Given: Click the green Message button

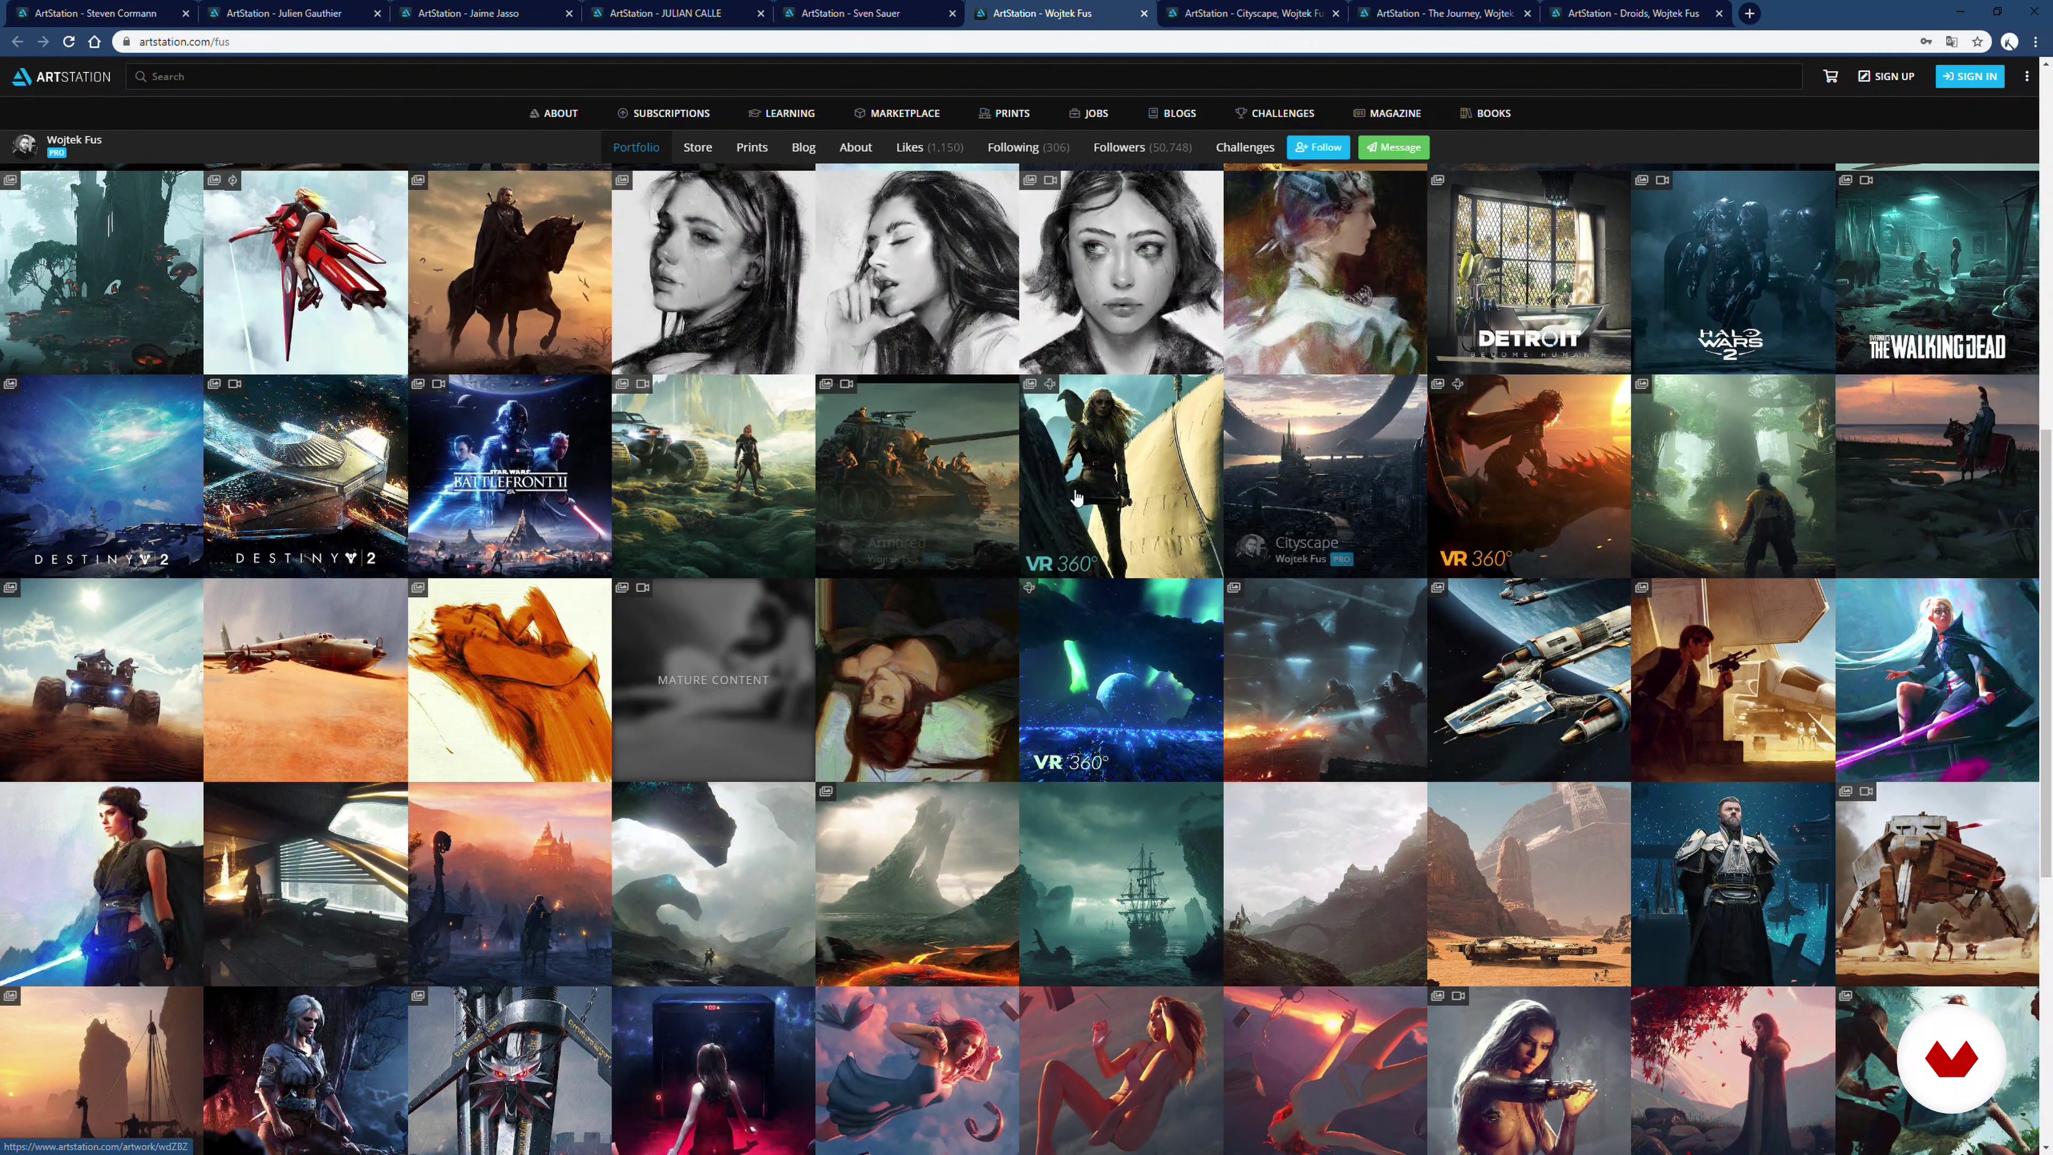Looking at the screenshot, I should [1394, 148].
